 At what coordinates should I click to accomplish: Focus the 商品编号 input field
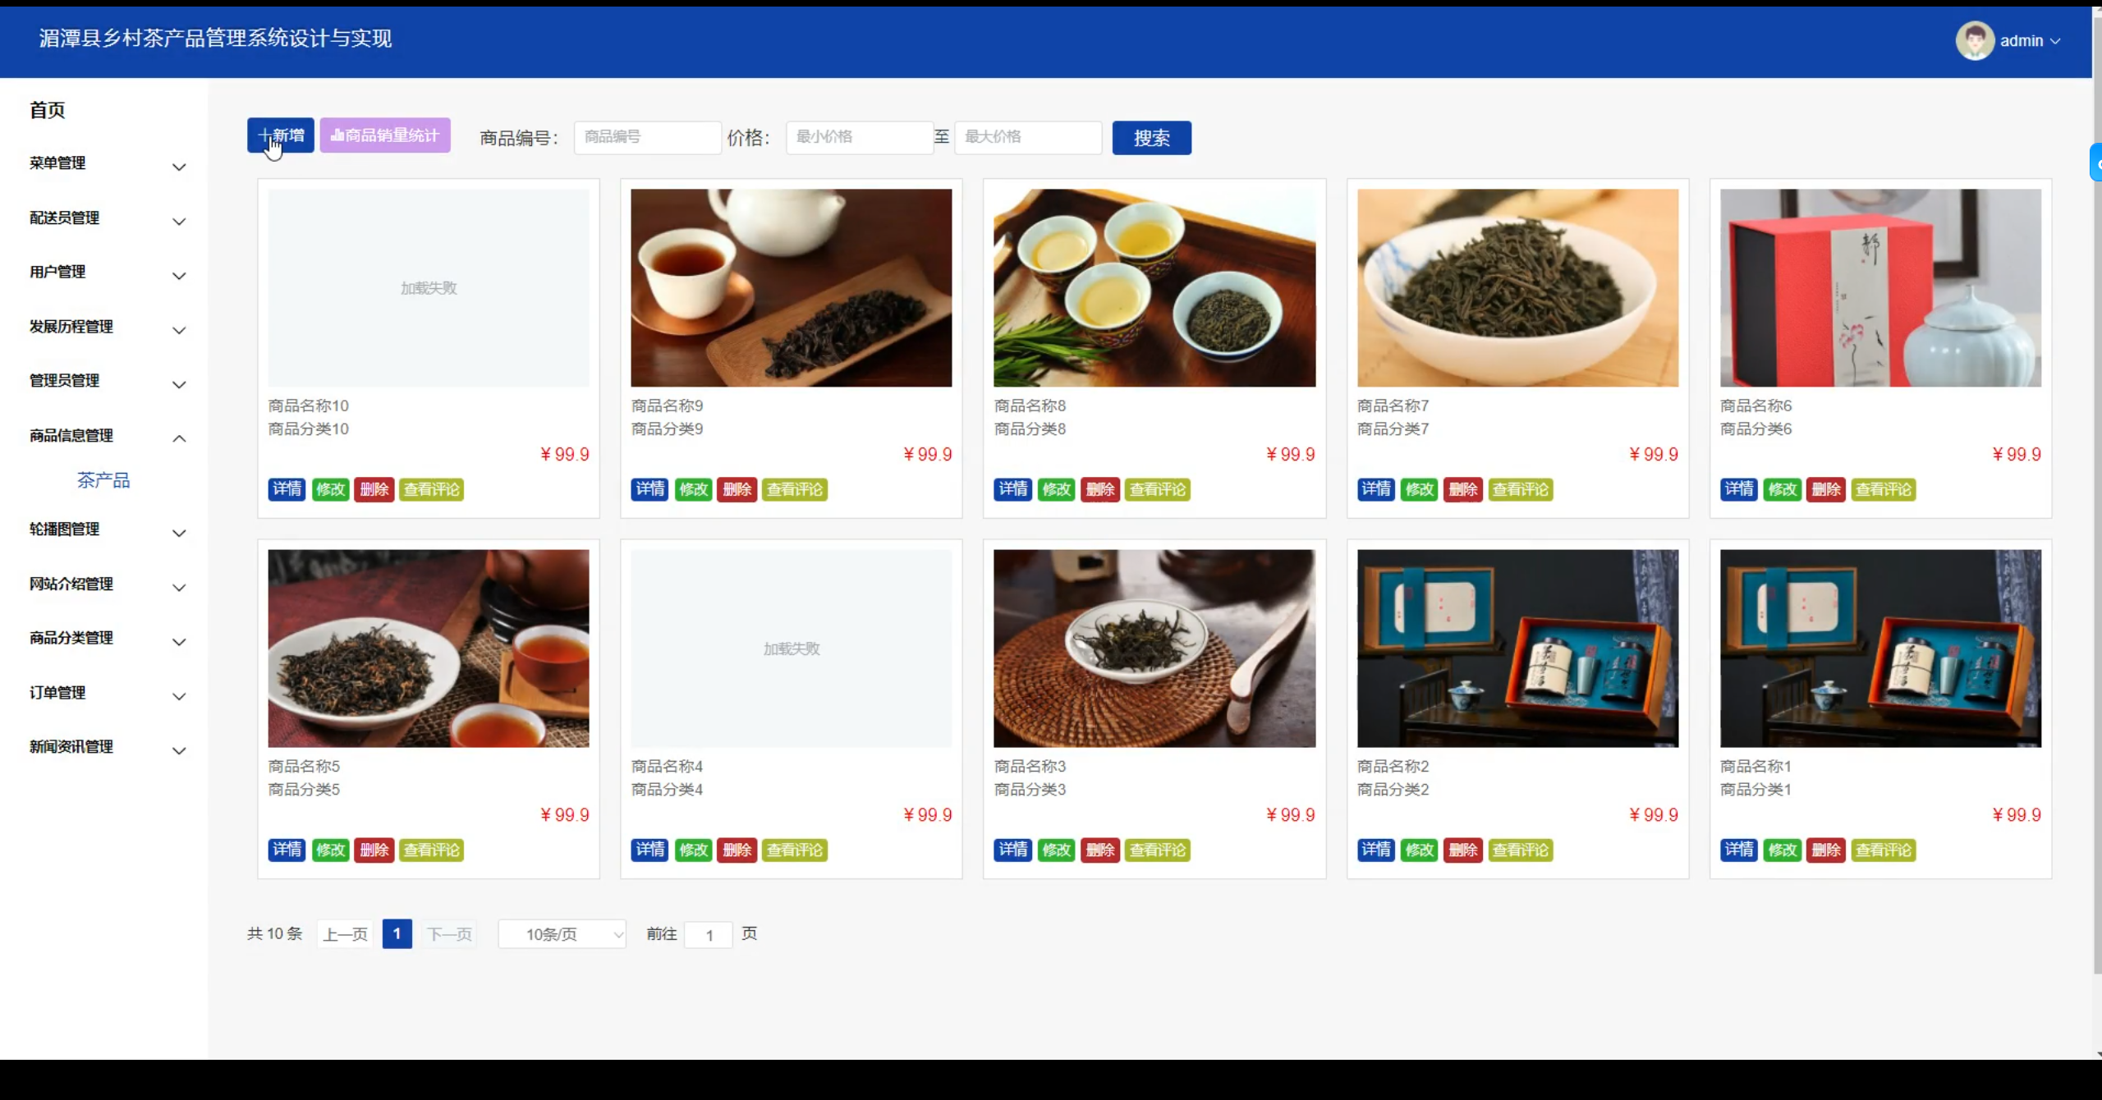(647, 137)
